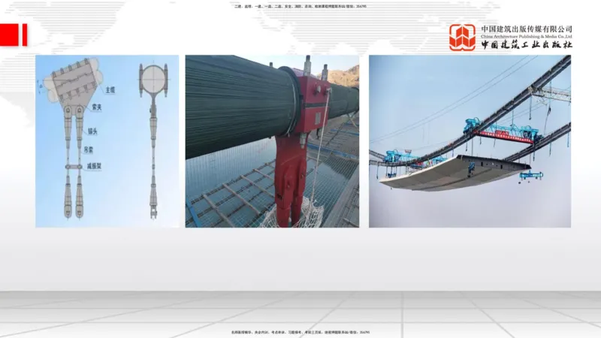Click the 主缆 label in the diagram
The width and height of the screenshot is (601, 338).
tap(111, 89)
